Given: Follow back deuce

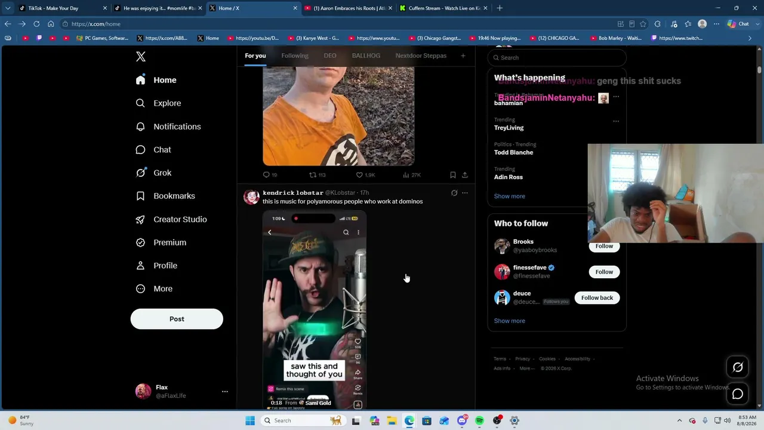Looking at the screenshot, I should (x=597, y=298).
